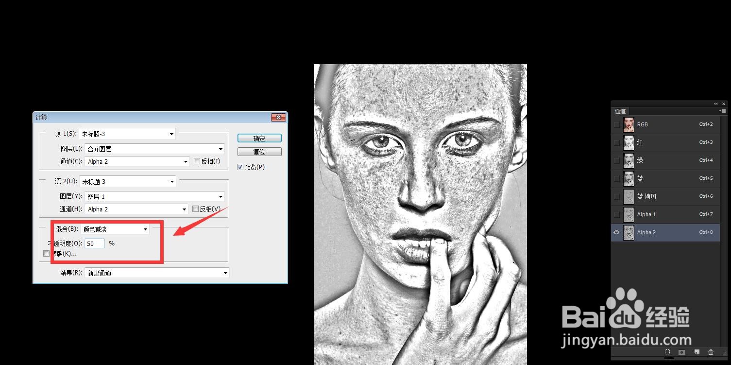
Task: Click the 蓝 拷贝 channel name
Action: pyautogui.click(x=647, y=197)
